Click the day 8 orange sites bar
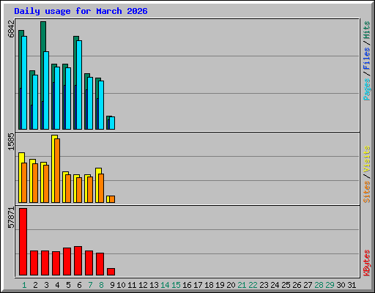Viewport: 375px width, 293px height. point(101,188)
